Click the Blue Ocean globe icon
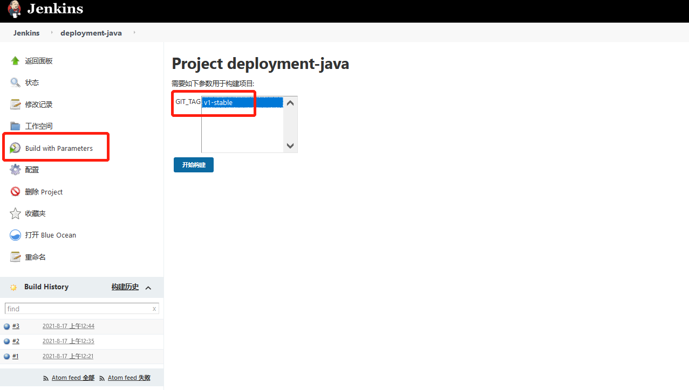The width and height of the screenshot is (689, 390). coord(15,235)
